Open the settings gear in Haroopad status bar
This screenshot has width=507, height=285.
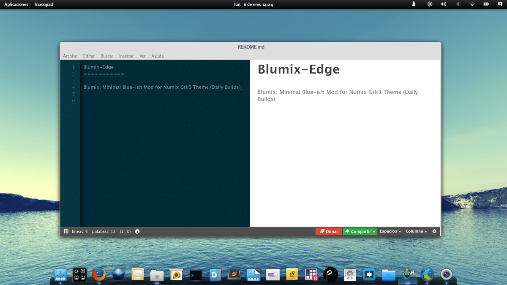[434, 231]
